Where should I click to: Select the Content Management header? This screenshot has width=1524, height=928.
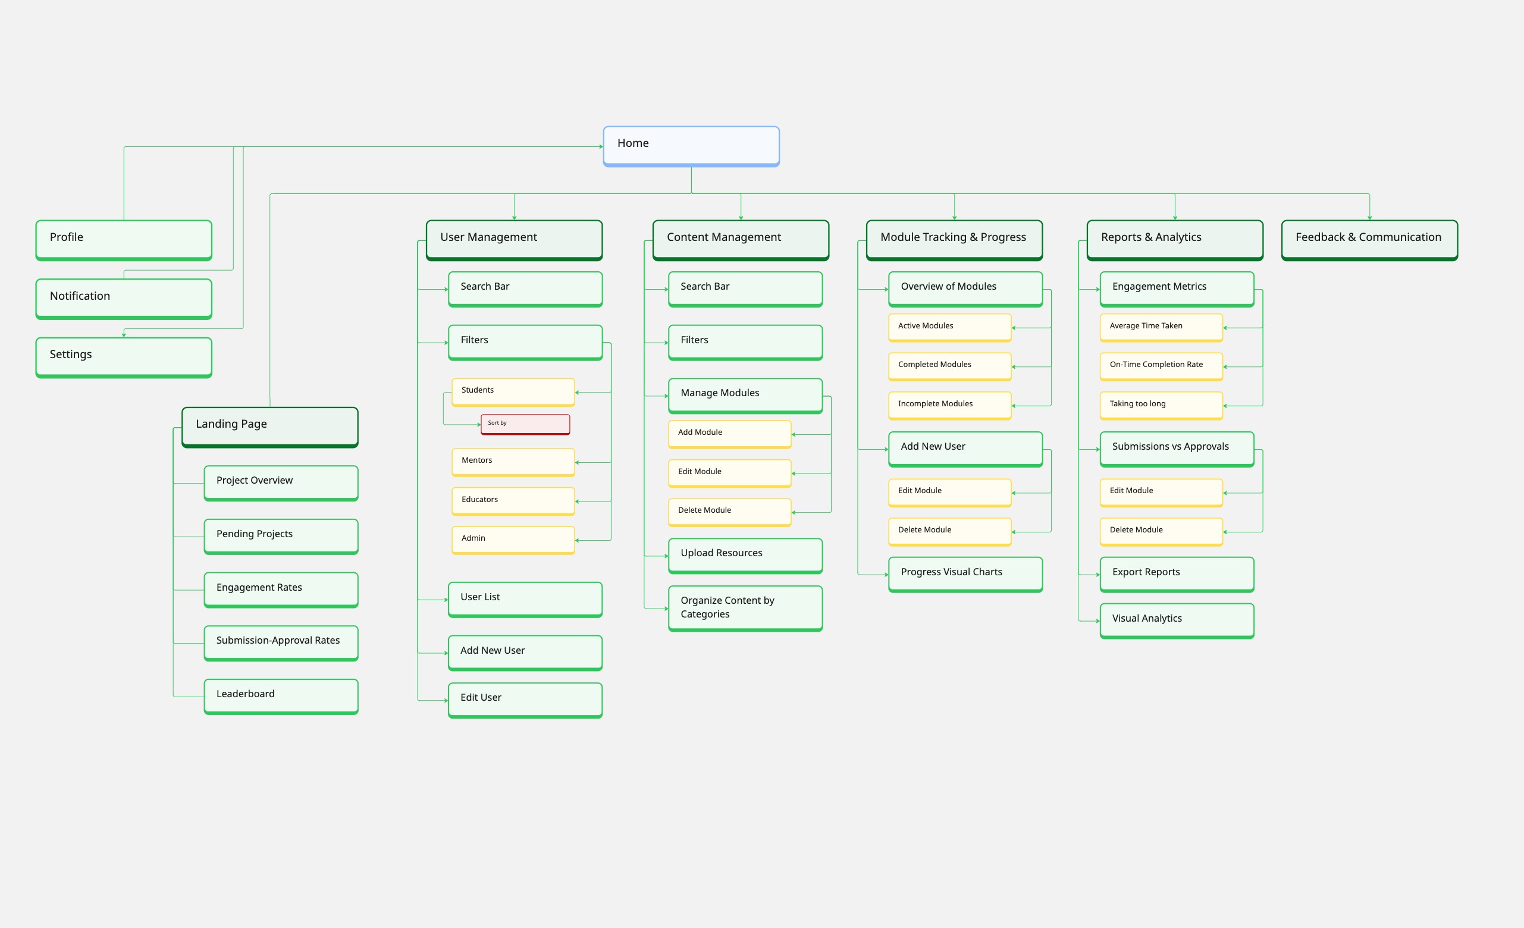point(741,239)
